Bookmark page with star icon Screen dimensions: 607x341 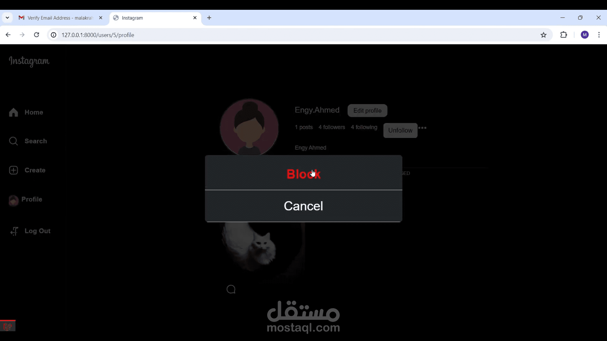(x=543, y=35)
